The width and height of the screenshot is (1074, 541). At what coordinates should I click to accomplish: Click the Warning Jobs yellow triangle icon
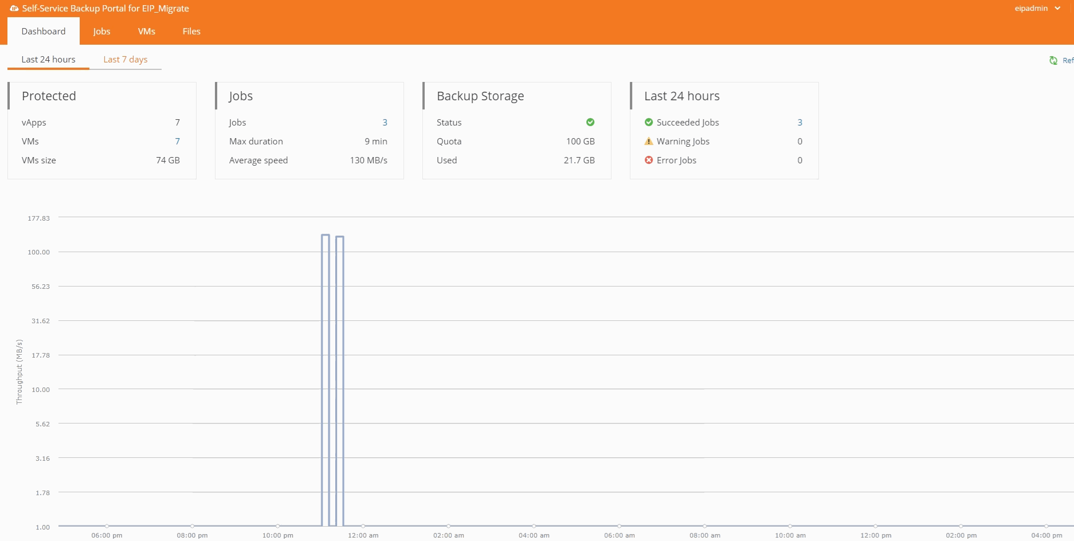pos(649,142)
